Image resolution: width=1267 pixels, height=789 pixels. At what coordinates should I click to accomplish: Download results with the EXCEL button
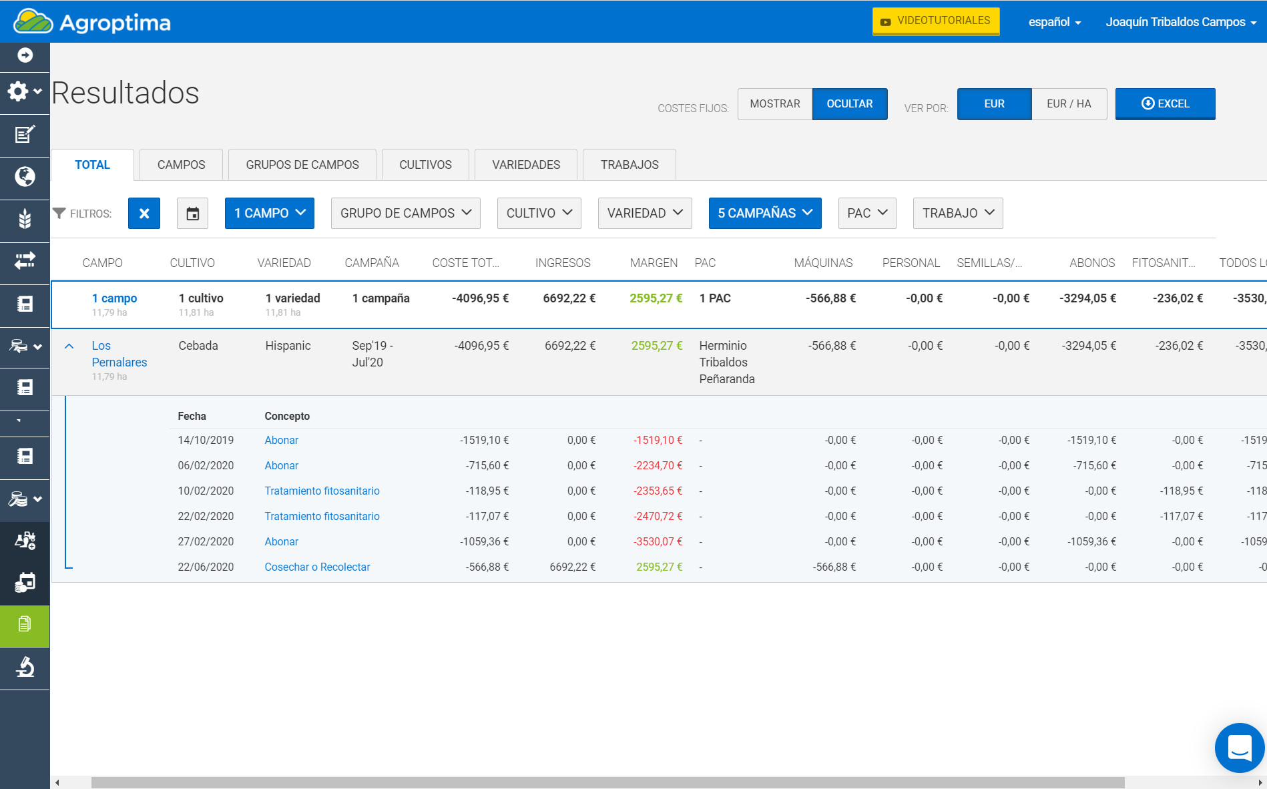coord(1165,104)
